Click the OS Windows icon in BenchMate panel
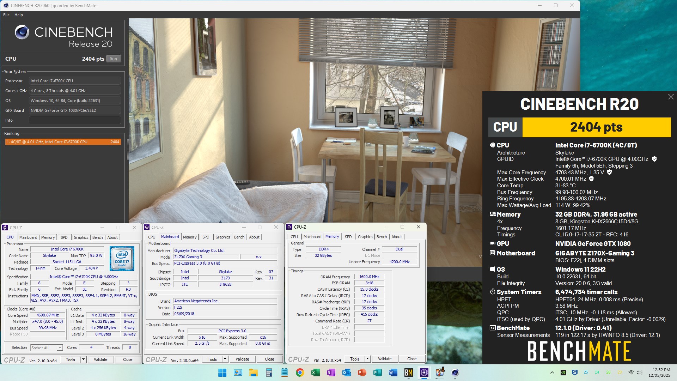The image size is (677, 381). [x=493, y=269]
